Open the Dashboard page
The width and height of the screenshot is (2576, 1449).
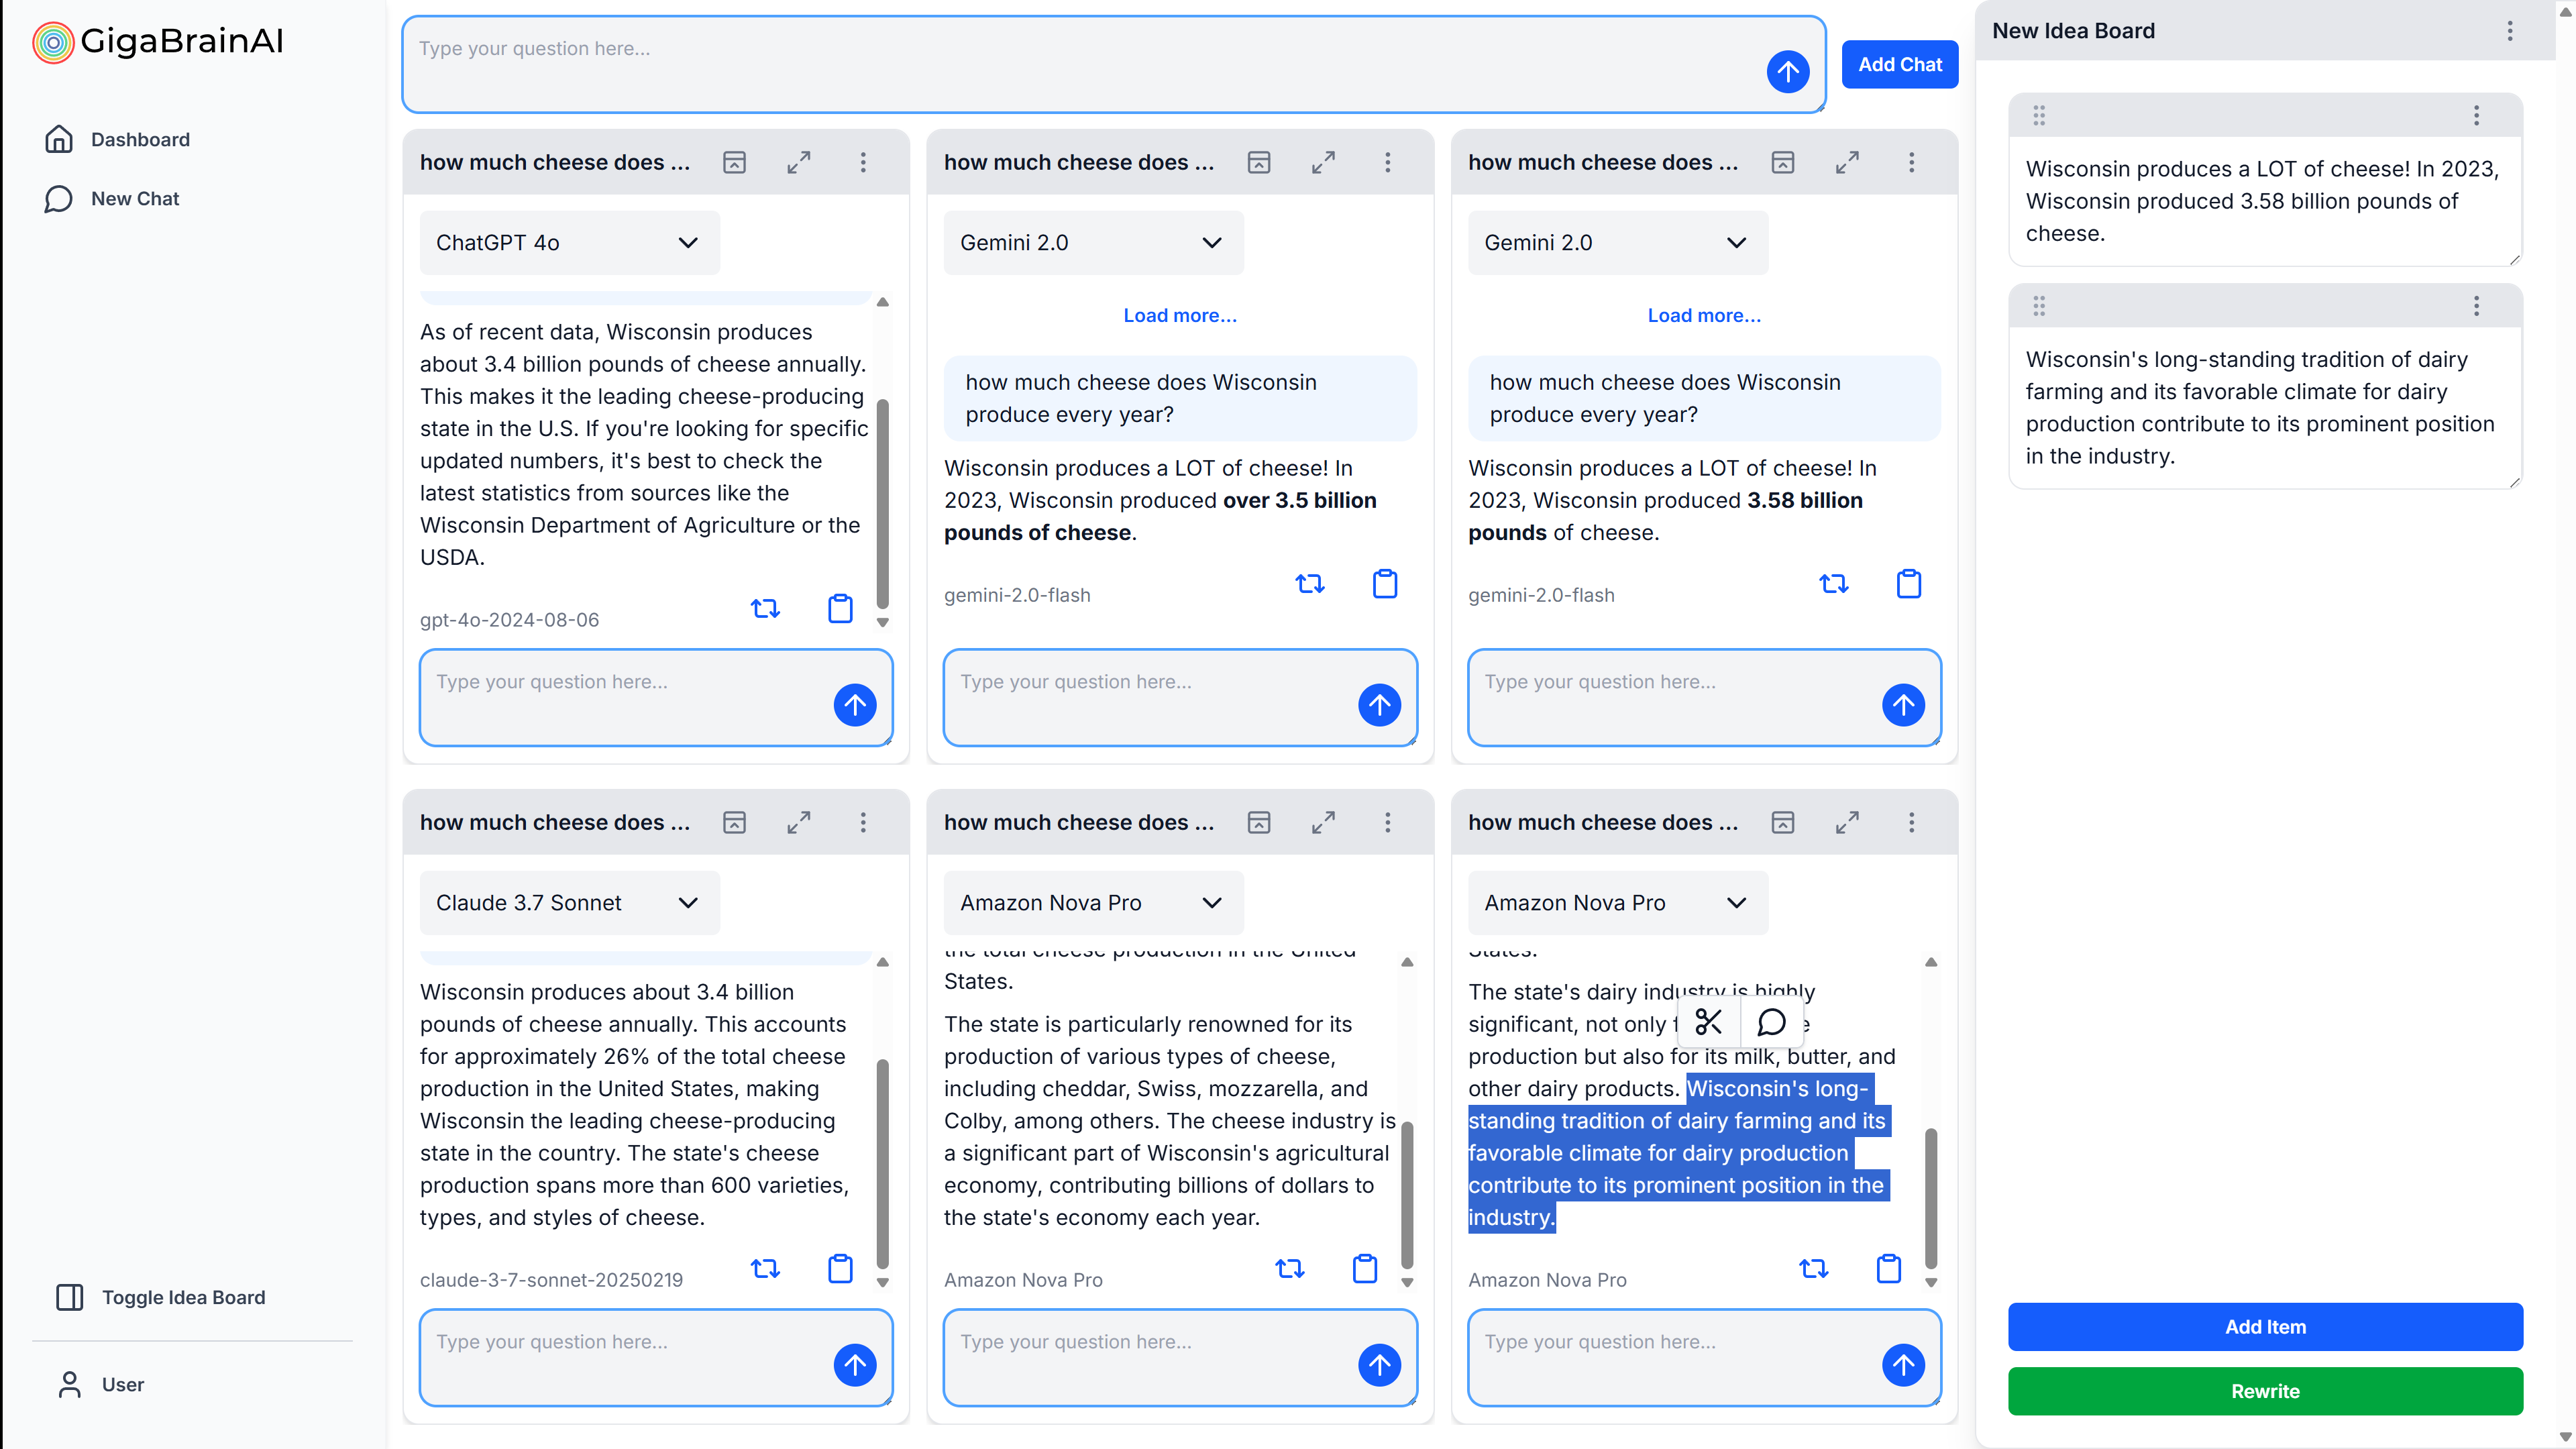point(117,139)
